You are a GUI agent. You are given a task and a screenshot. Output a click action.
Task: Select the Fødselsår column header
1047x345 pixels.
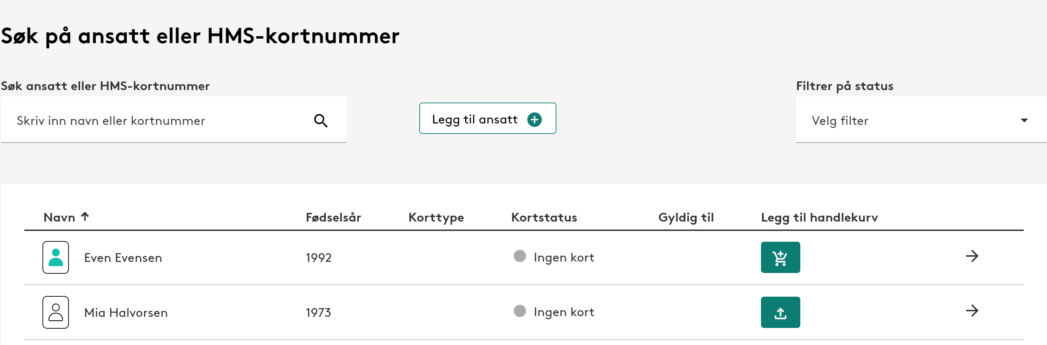(333, 217)
